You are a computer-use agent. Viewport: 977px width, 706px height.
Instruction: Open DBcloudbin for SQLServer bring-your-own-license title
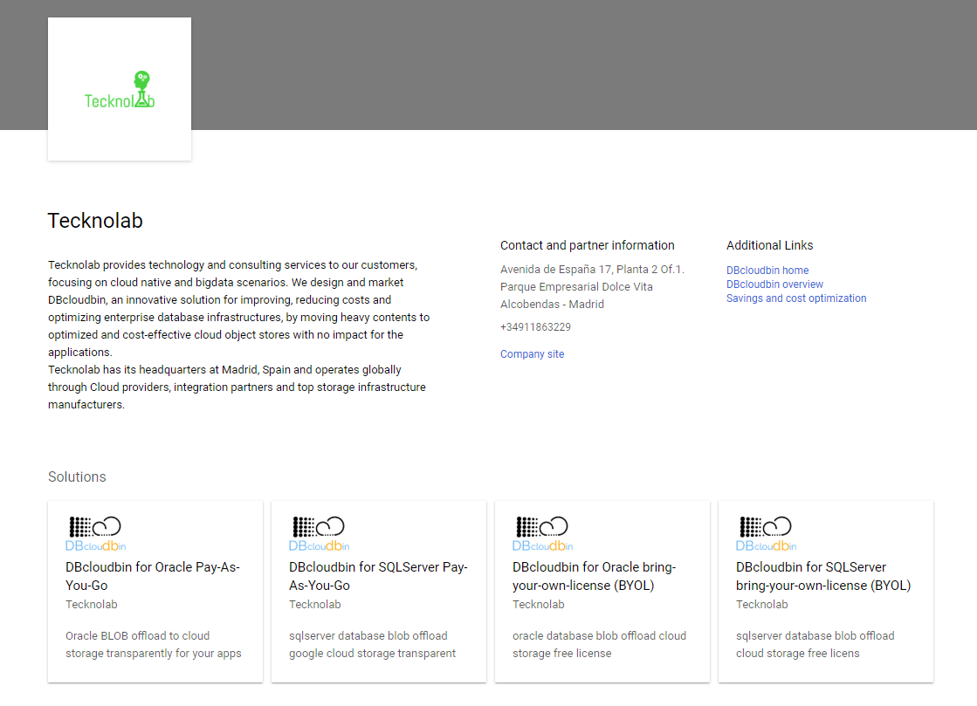(822, 576)
